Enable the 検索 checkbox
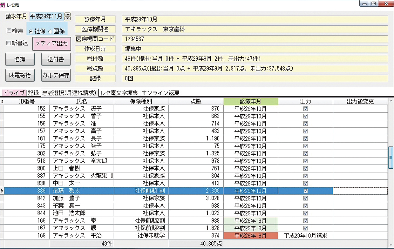This screenshot has width=394, height=249. 9,31
